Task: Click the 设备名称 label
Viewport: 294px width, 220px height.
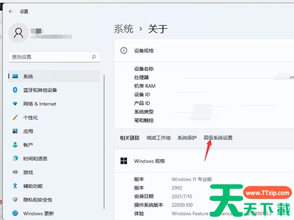Action: click(x=144, y=69)
